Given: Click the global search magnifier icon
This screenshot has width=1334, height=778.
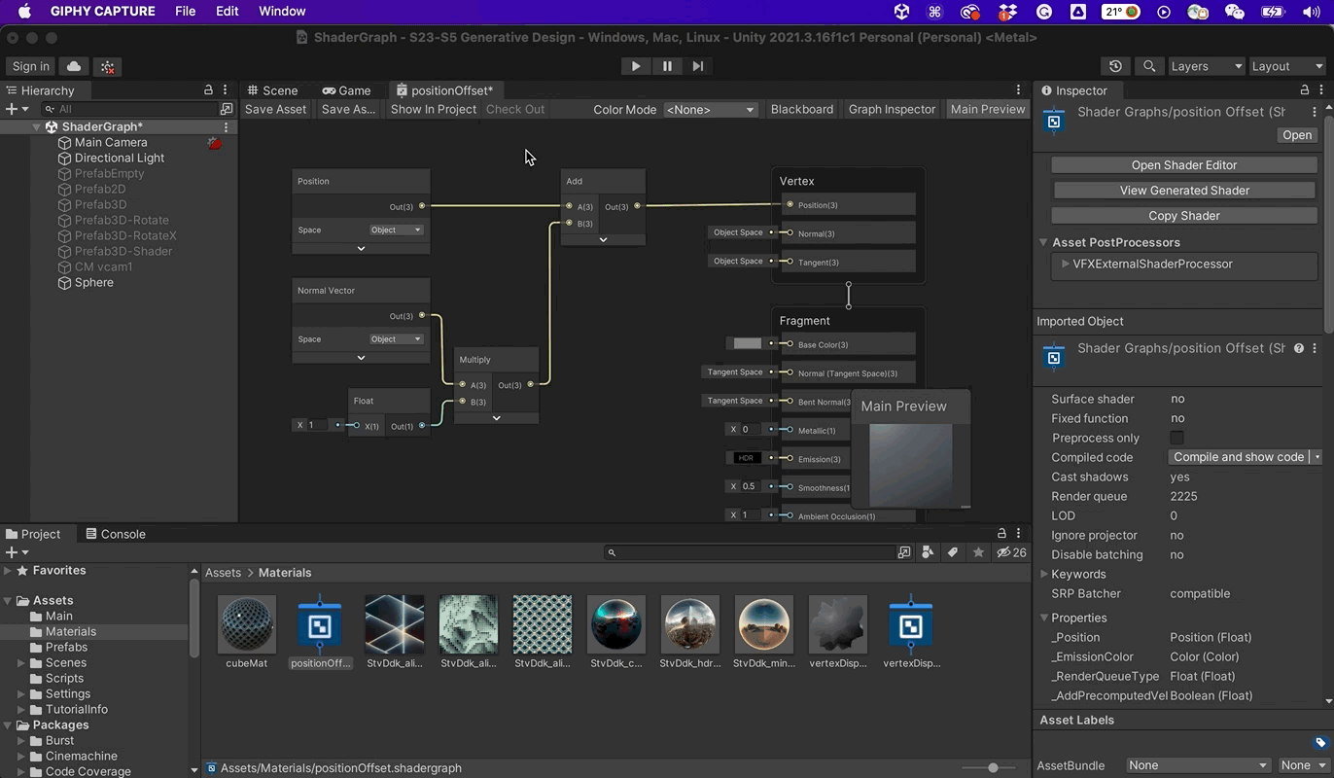Looking at the screenshot, I should [x=1149, y=66].
